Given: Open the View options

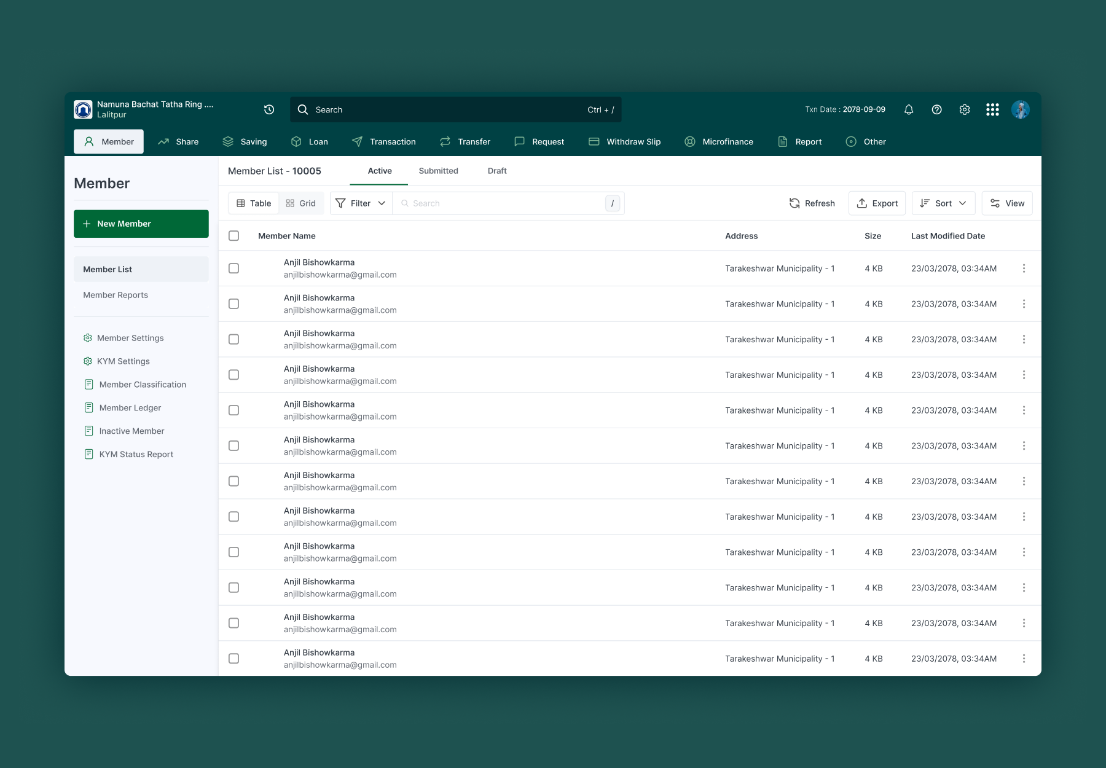Looking at the screenshot, I should tap(1007, 203).
